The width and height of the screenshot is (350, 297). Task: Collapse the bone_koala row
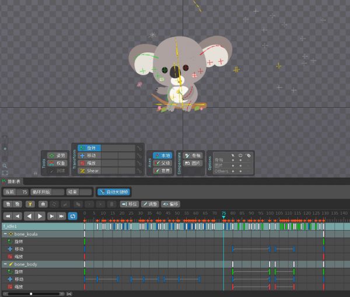tap(5, 234)
